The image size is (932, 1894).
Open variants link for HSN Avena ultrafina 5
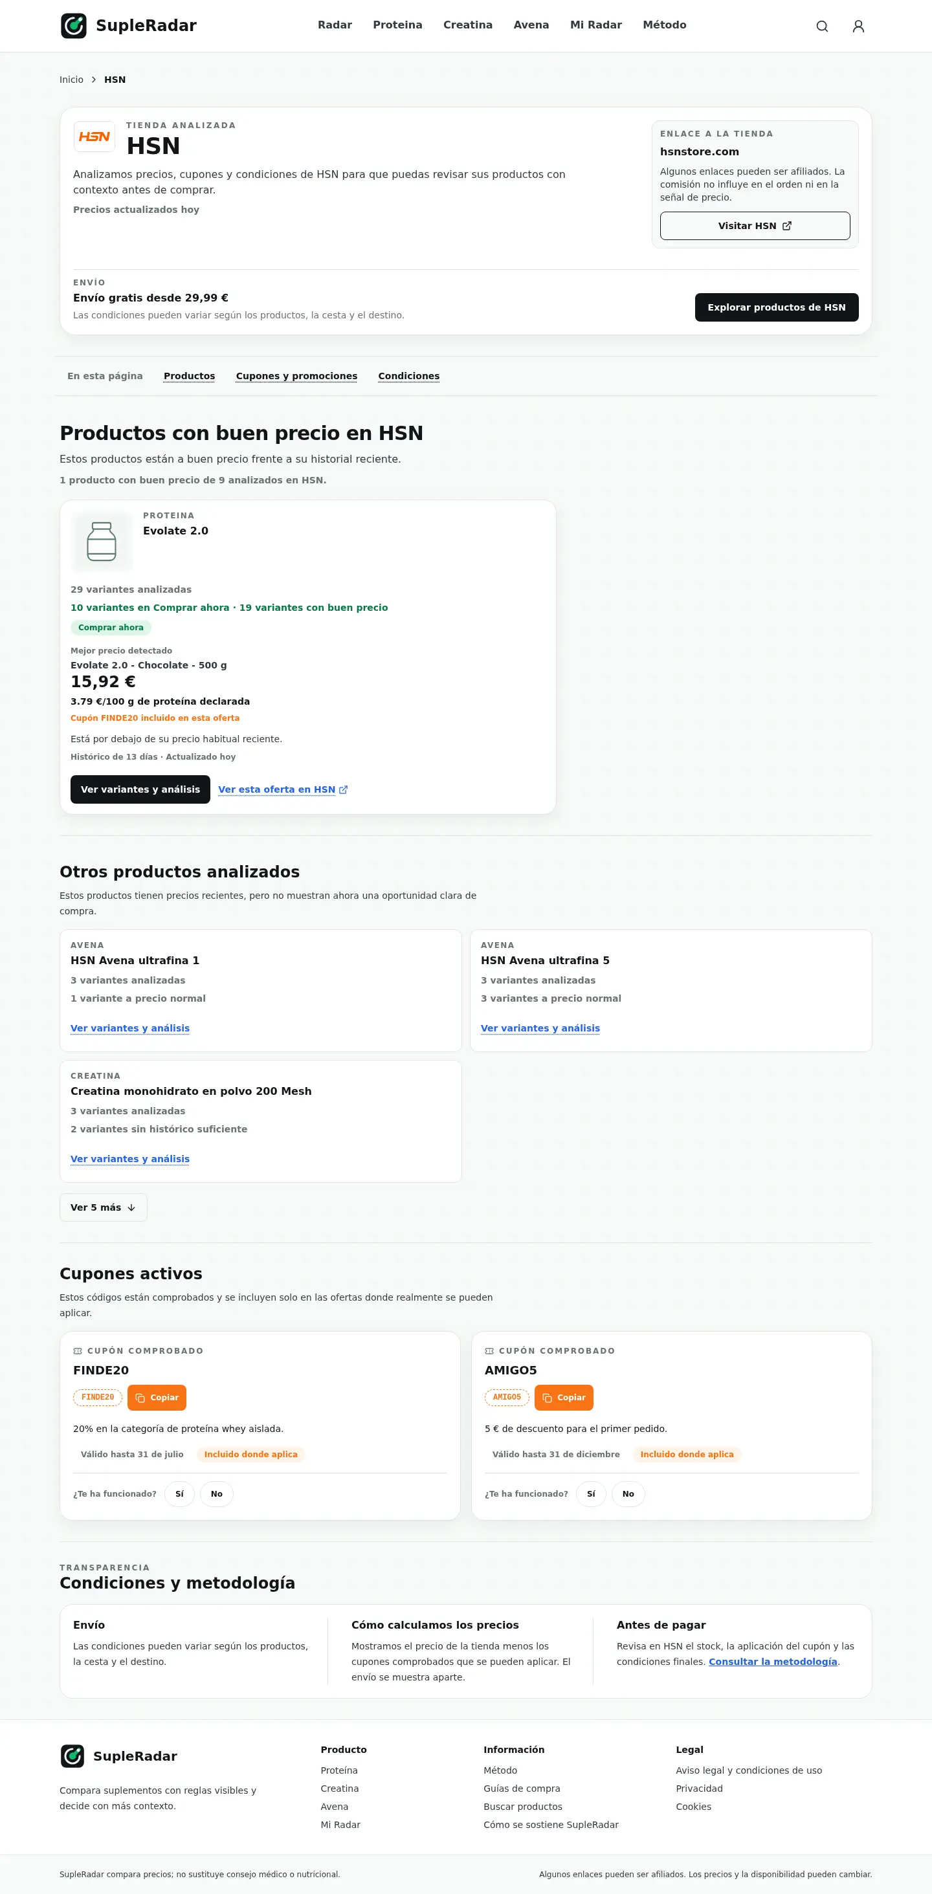click(540, 1029)
